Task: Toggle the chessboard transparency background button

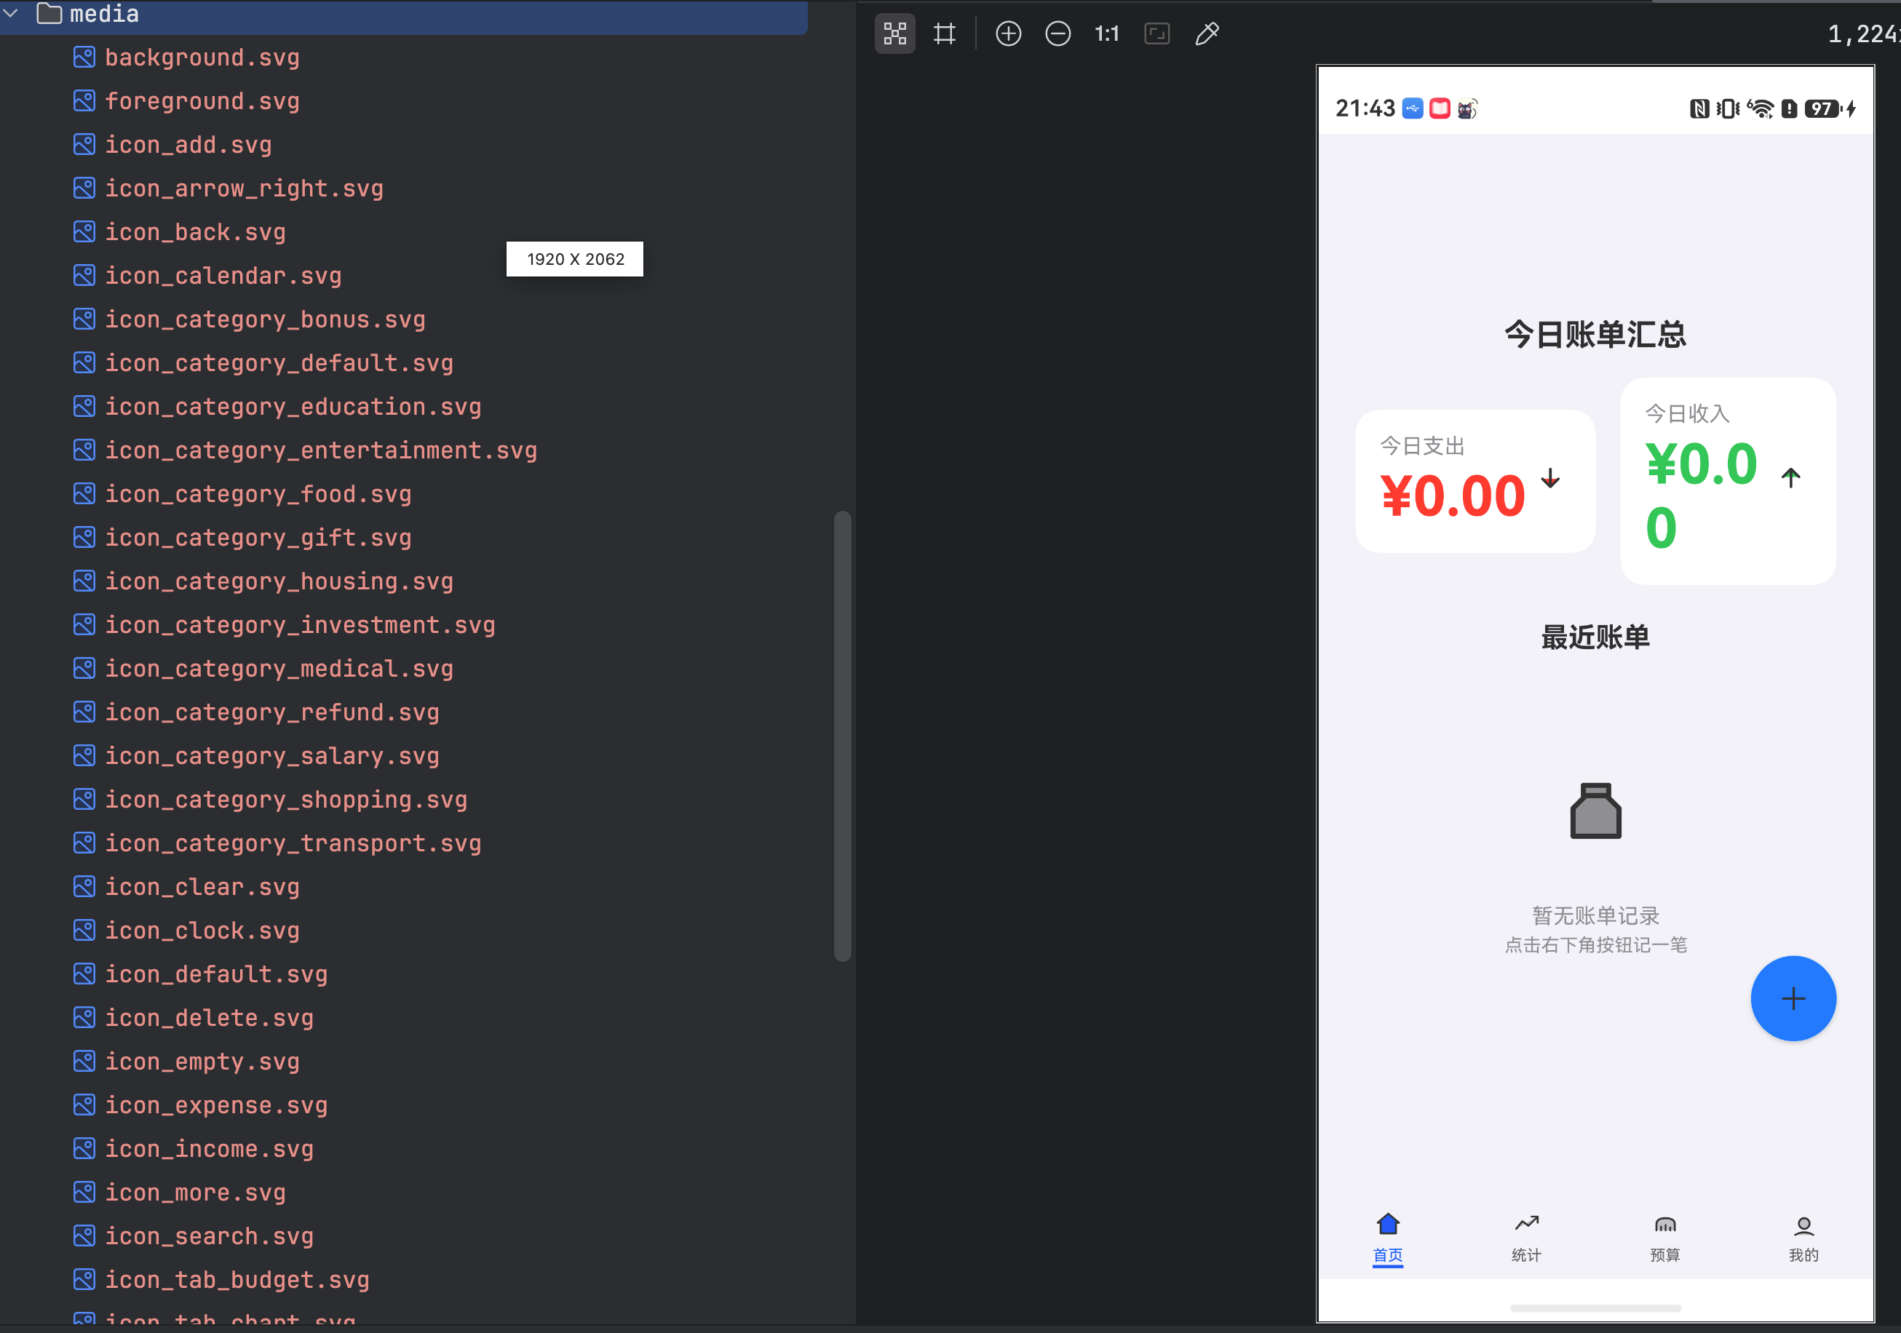Action: (895, 34)
